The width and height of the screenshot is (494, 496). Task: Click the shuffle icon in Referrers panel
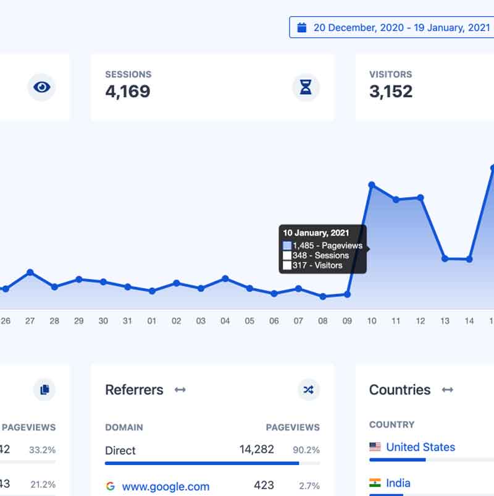point(308,390)
